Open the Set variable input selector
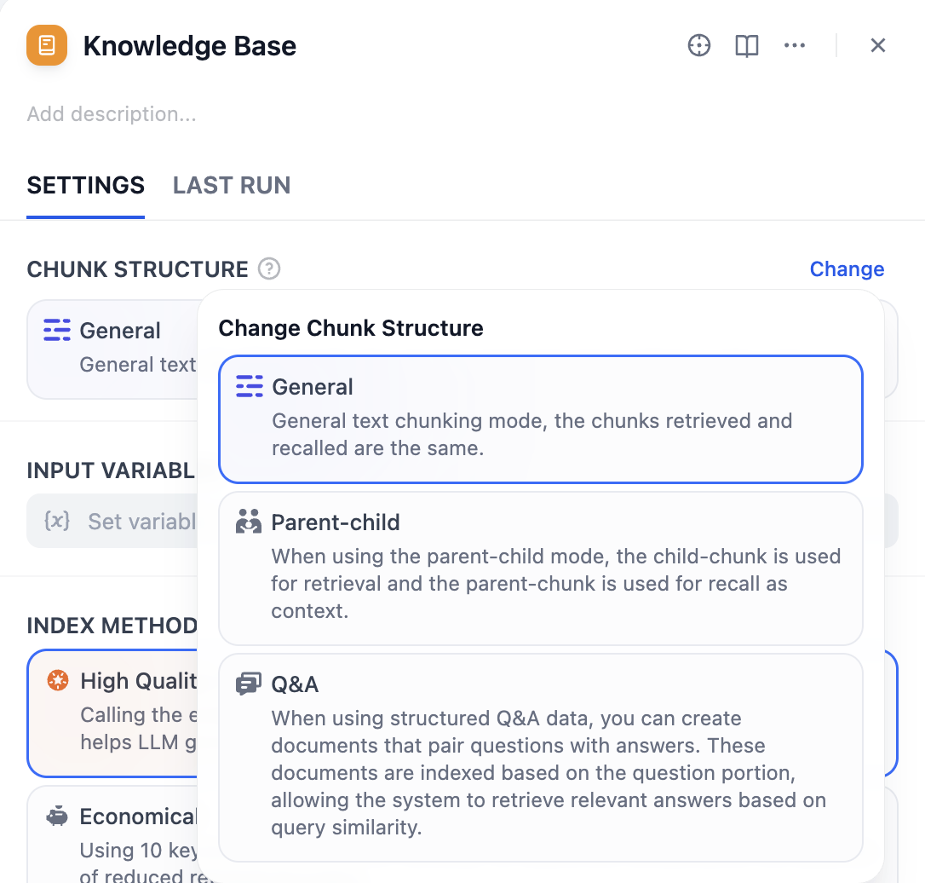 (x=112, y=521)
